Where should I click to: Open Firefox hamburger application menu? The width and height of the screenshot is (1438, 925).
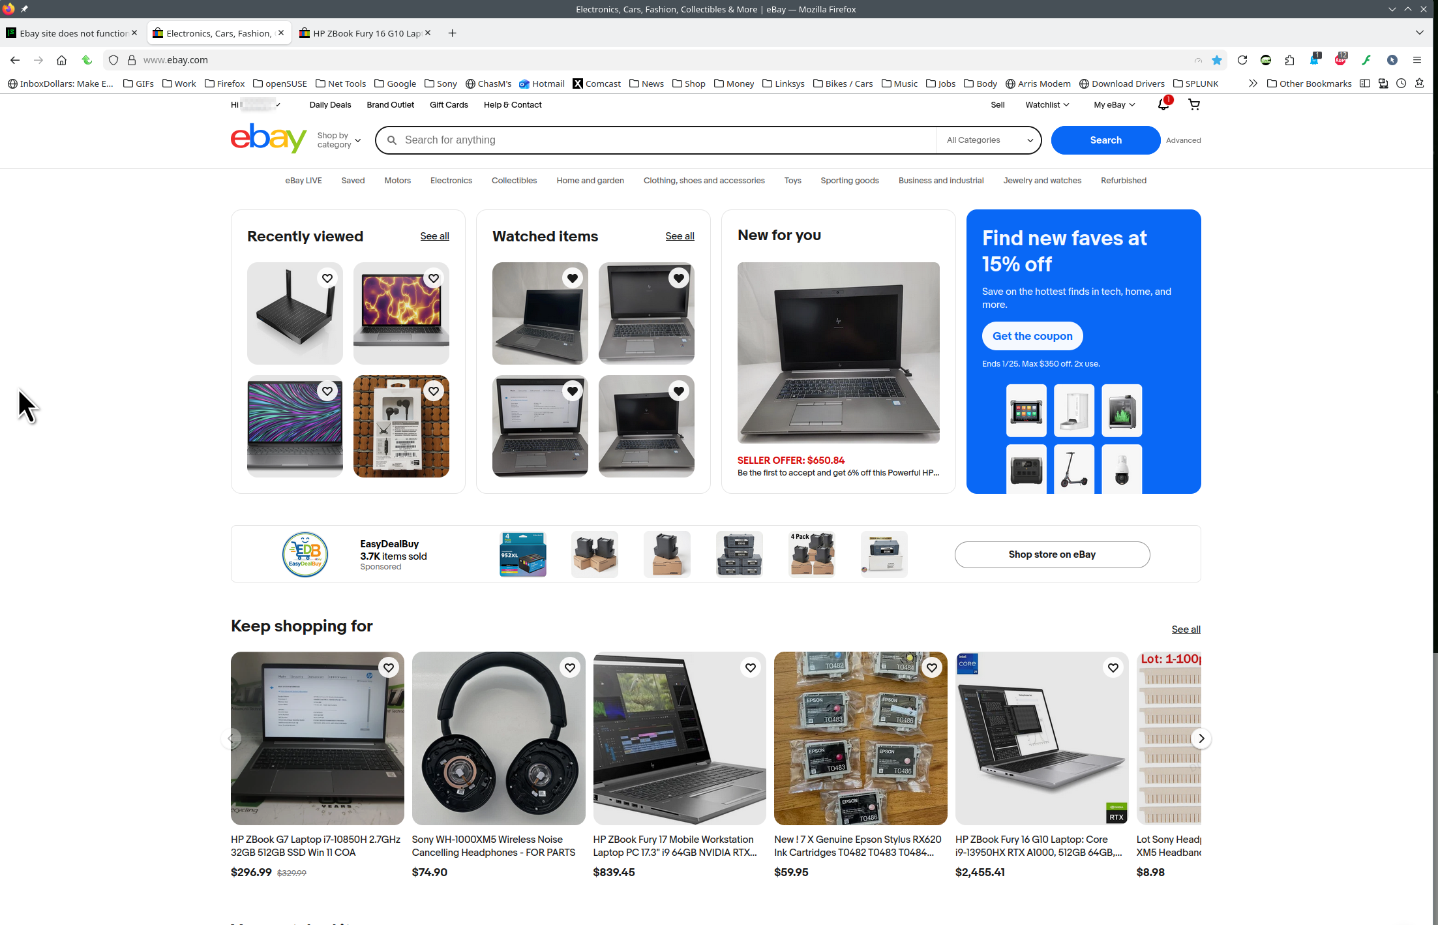click(1416, 60)
